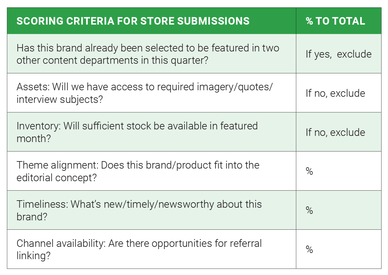Click the word 'Assets:' in second row
This screenshot has width=388, height=275.
[x=33, y=87]
